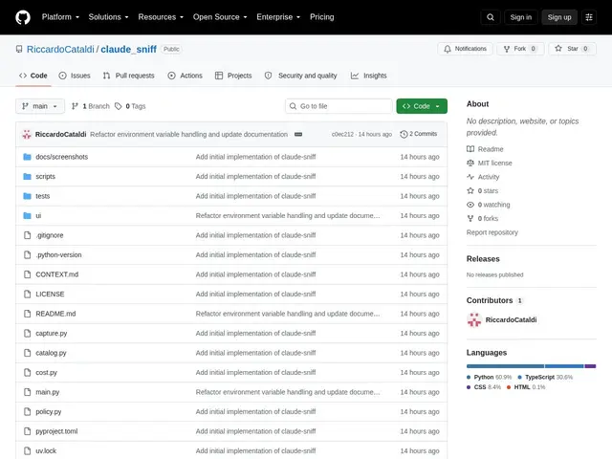Expand the Enterprise menu
Image resolution: width=612 pixels, height=459 pixels.
pyautogui.click(x=278, y=17)
